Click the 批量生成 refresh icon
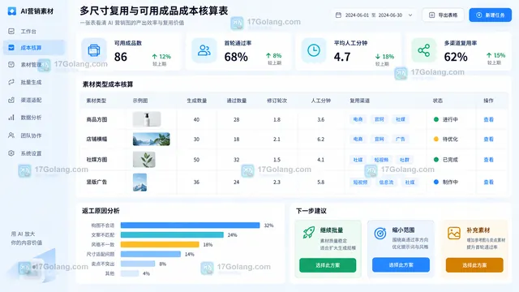This screenshot has width=519, height=292. click(11, 82)
